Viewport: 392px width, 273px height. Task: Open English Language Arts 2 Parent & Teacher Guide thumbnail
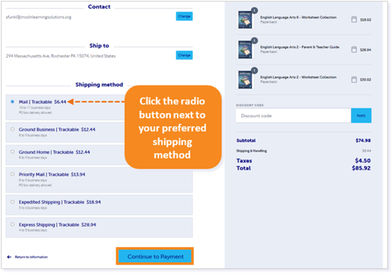245,49
